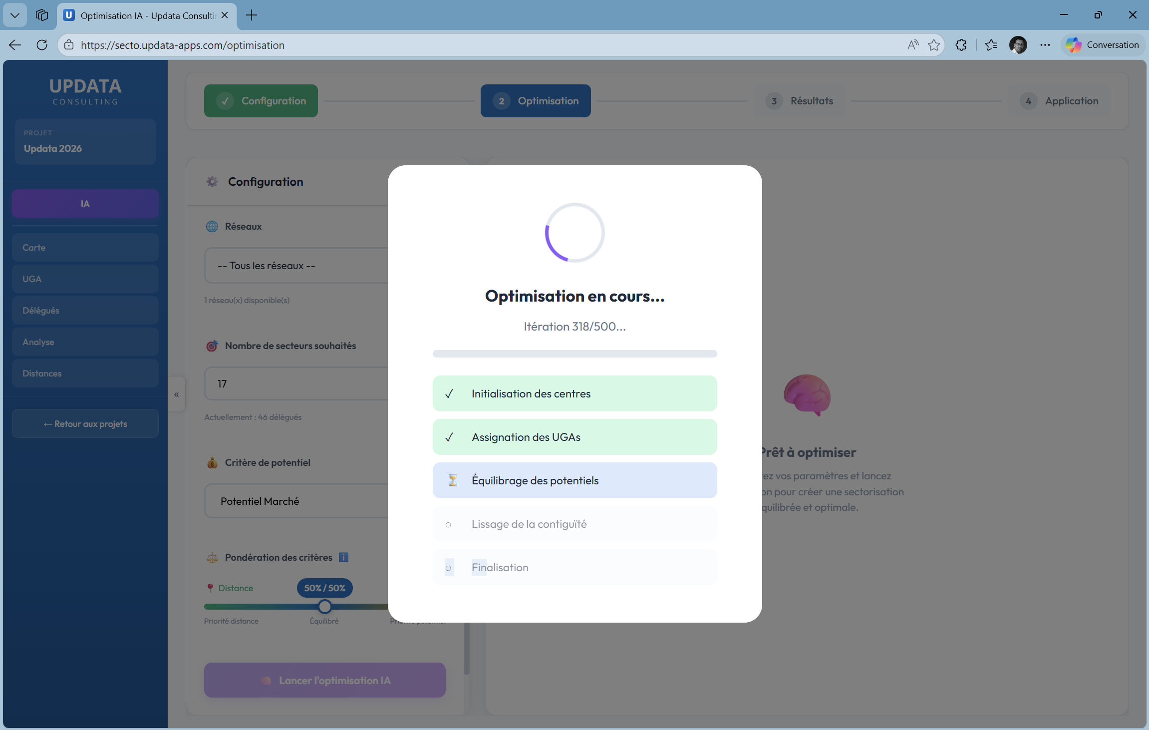Screen dimensions: 1149x730
Task: Click the user profile avatar
Action: pos(1018,45)
